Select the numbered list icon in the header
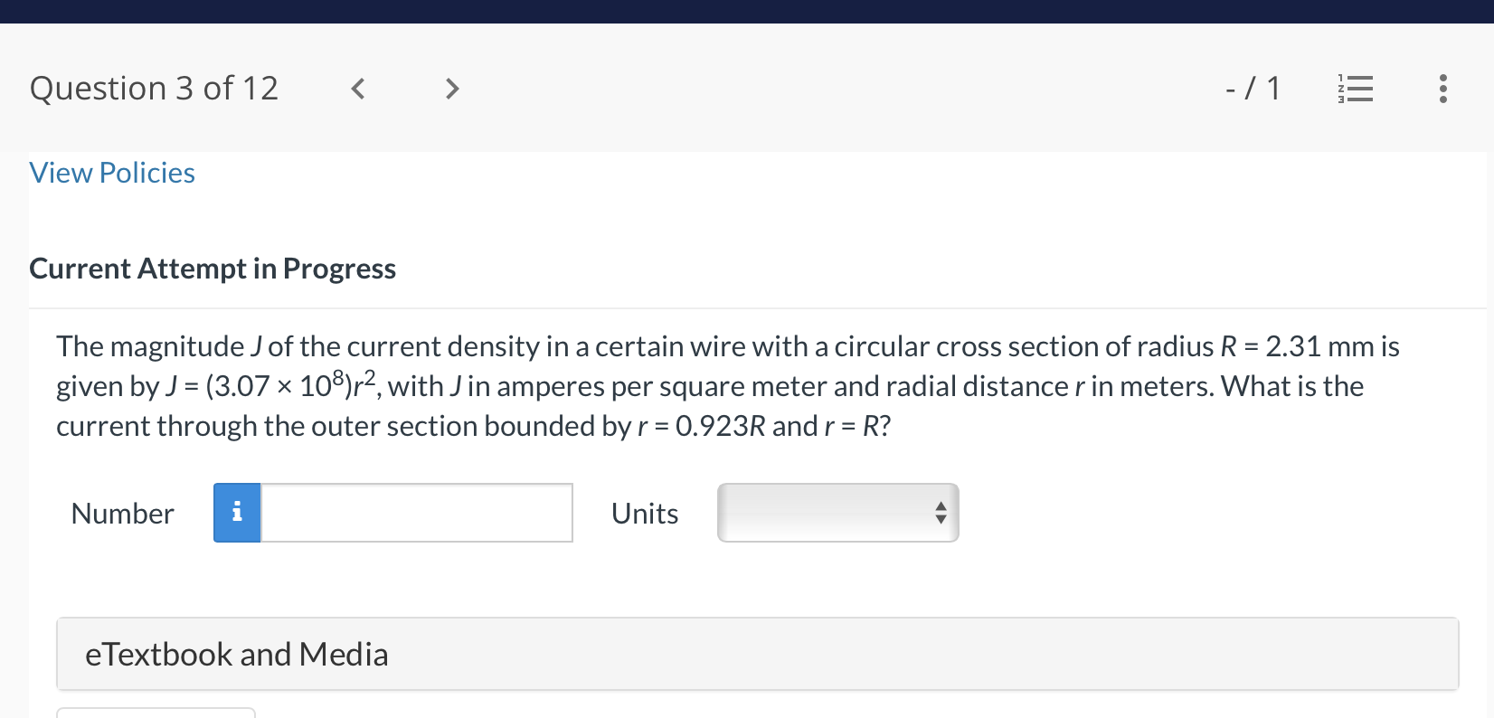The width and height of the screenshot is (1494, 718). pos(1354,89)
